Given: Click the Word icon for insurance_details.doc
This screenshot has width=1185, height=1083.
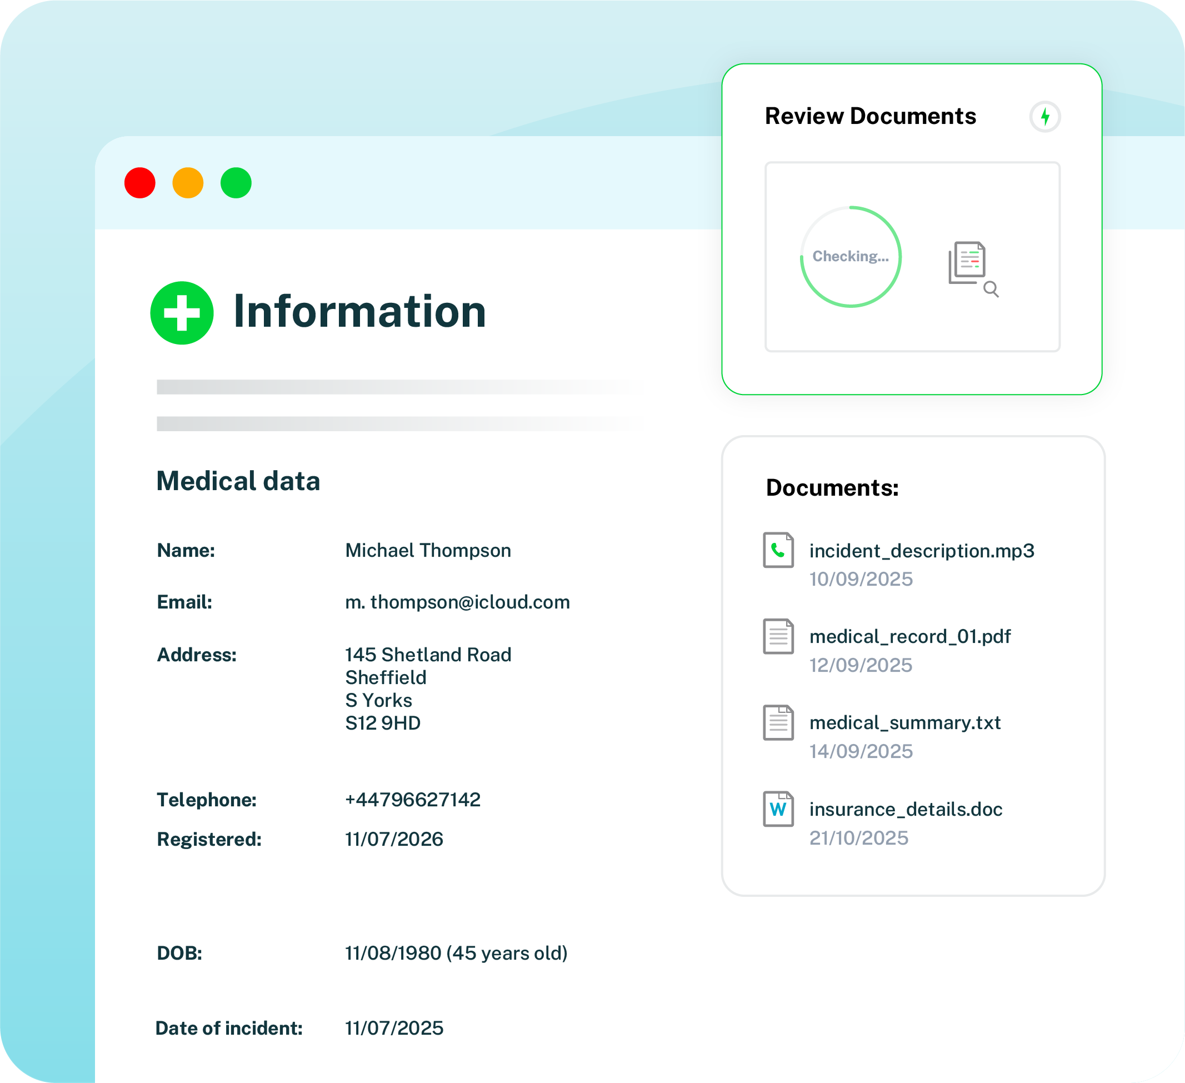Looking at the screenshot, I should click(778, 809).
